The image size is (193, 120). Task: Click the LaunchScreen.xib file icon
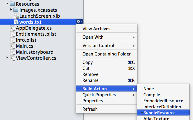tap(16, 16)
